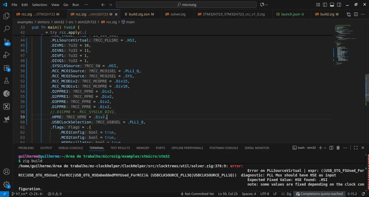
Task: Open the View menu
Action: point(55,5)
